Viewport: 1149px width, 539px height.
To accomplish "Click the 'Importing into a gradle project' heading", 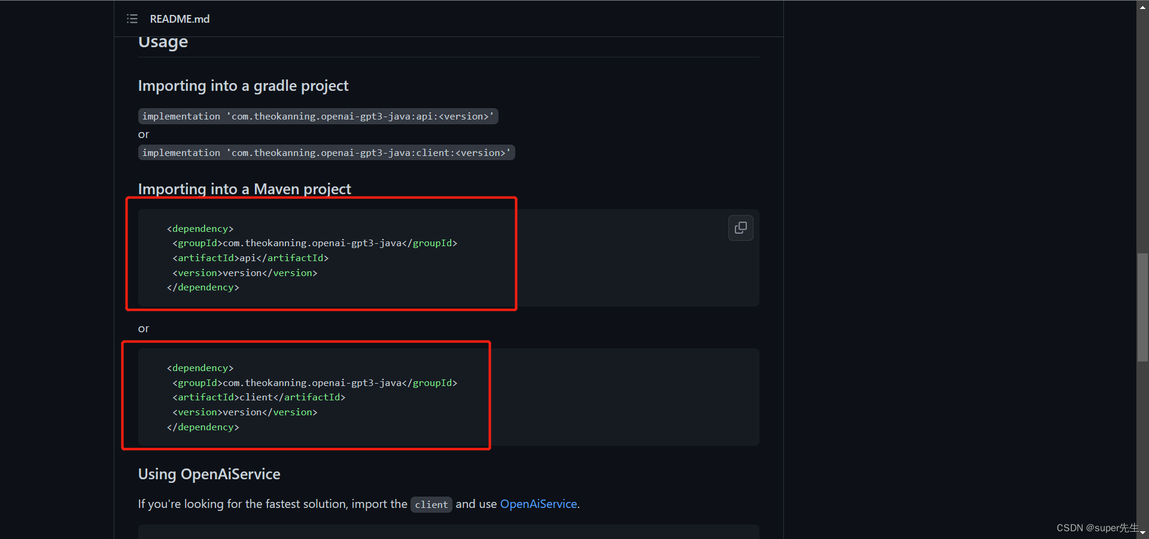I will click(x=243, y=86).
